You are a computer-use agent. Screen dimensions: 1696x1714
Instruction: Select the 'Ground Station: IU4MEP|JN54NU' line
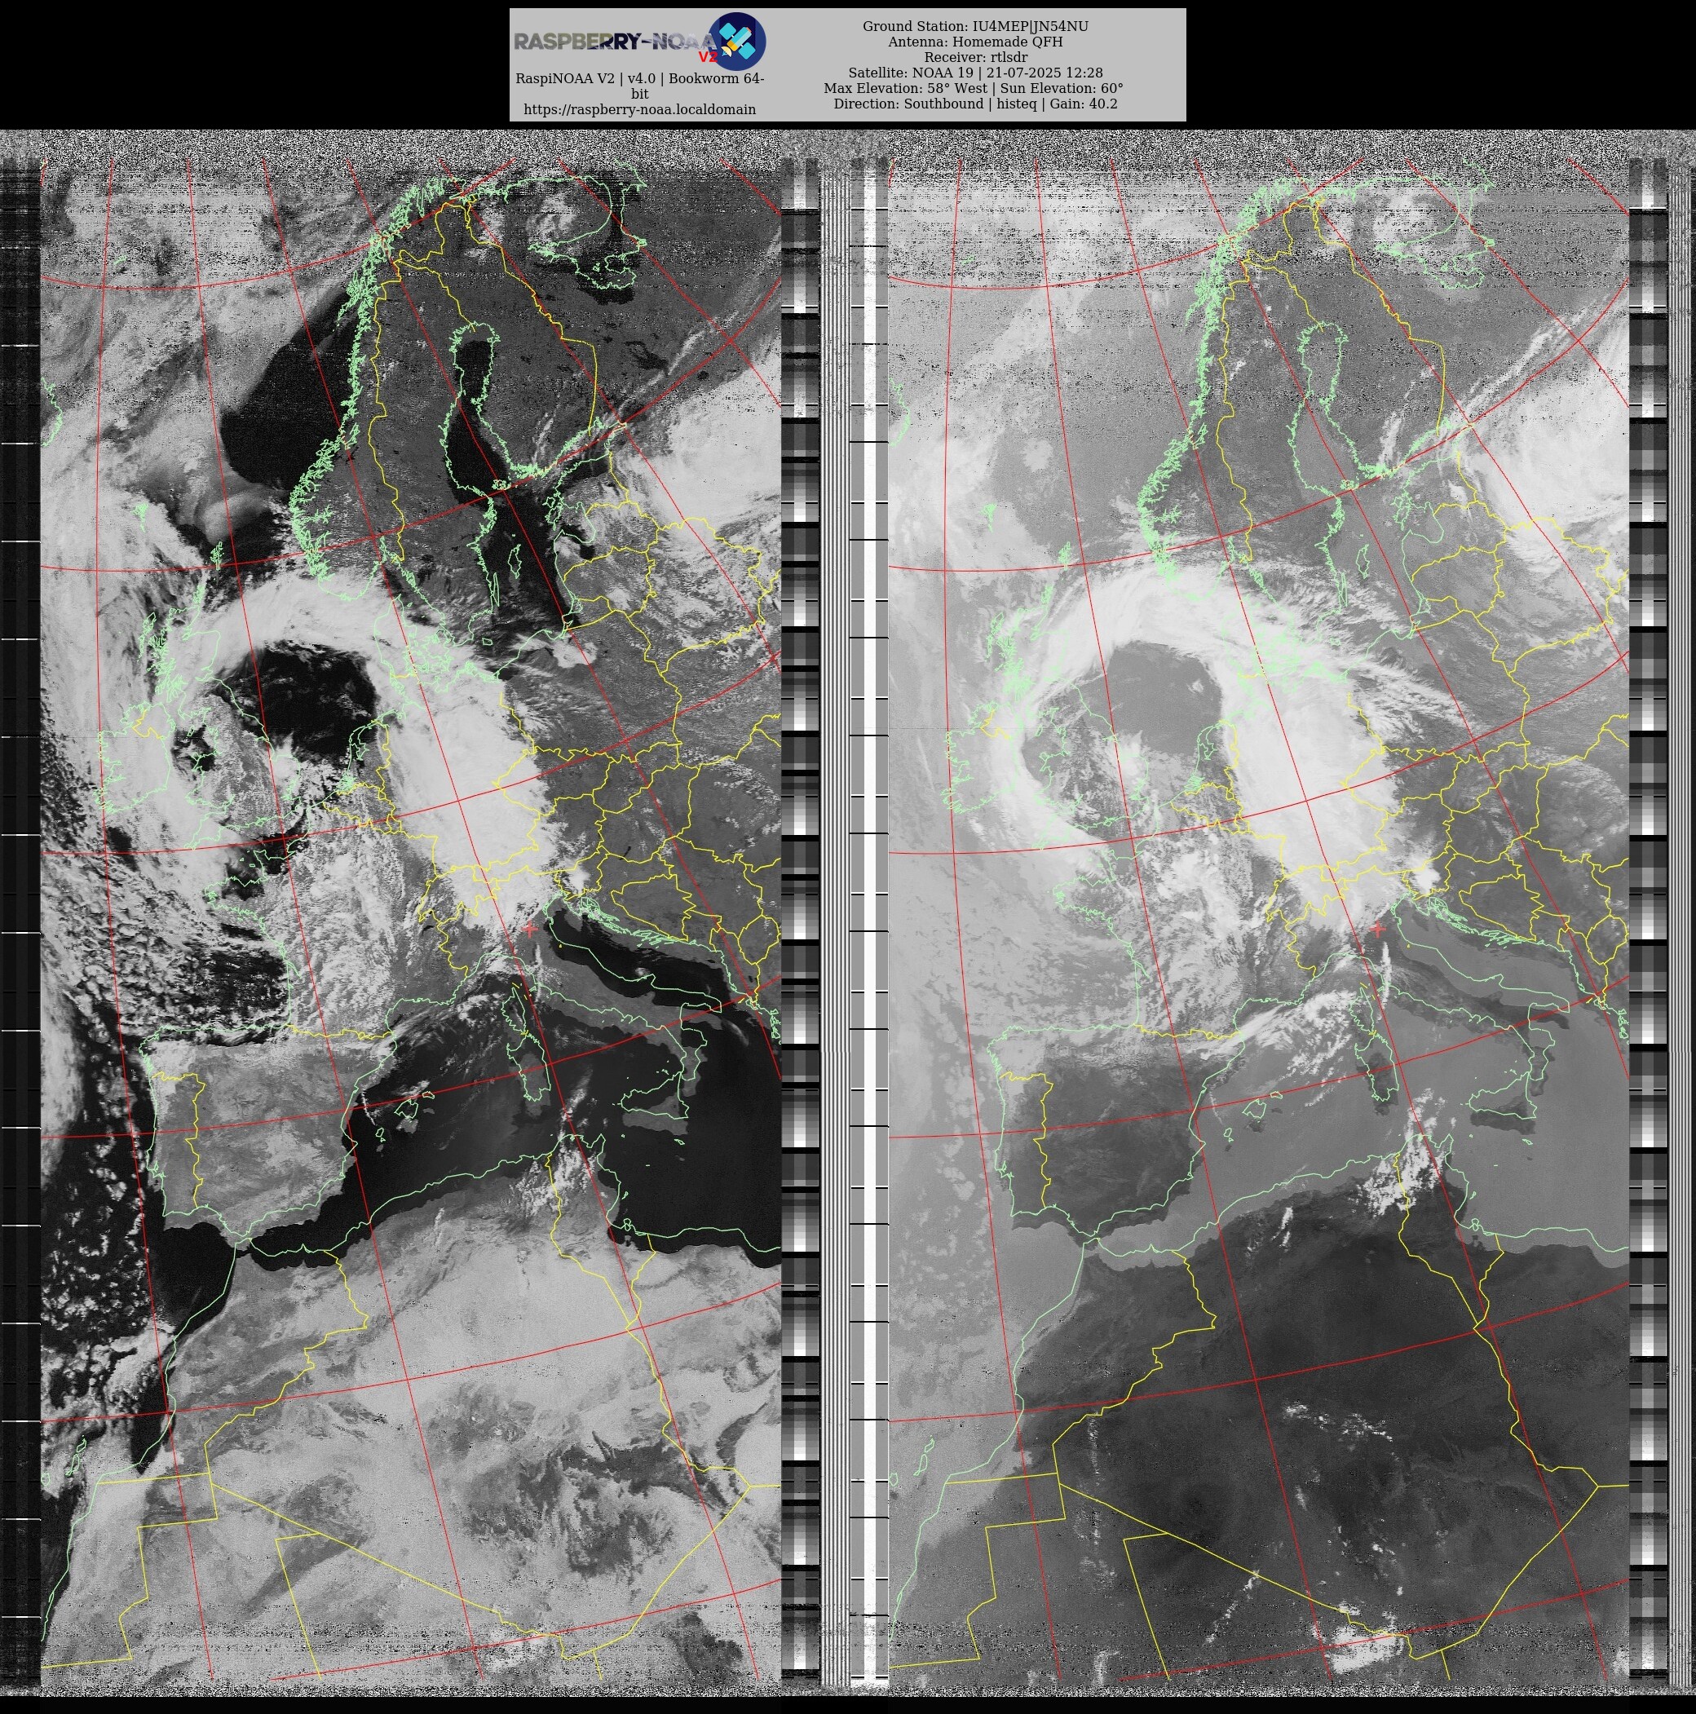pyautogui.click(x=975, y=27)
